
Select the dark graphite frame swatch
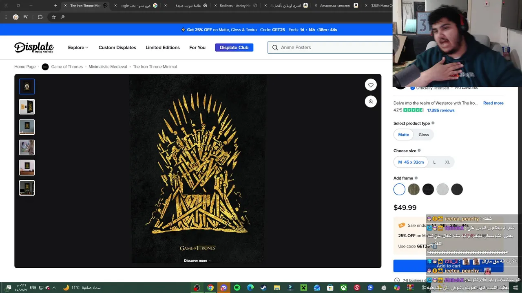tap(457, 189)
